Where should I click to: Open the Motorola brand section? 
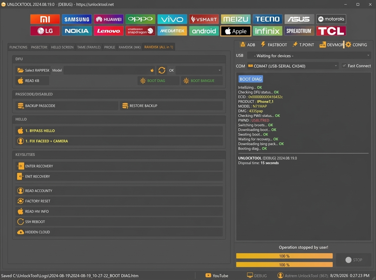[331, 19]
